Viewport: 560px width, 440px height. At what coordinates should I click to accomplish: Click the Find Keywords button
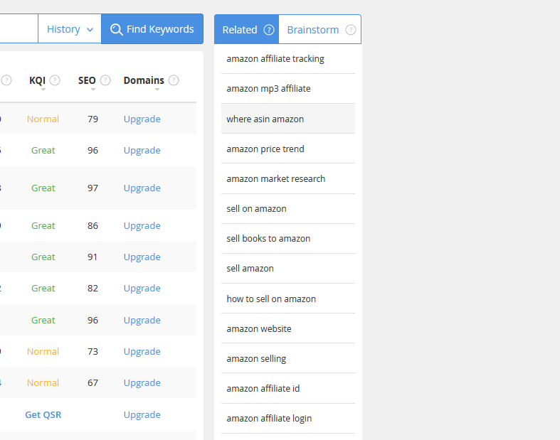click(152, 29)
